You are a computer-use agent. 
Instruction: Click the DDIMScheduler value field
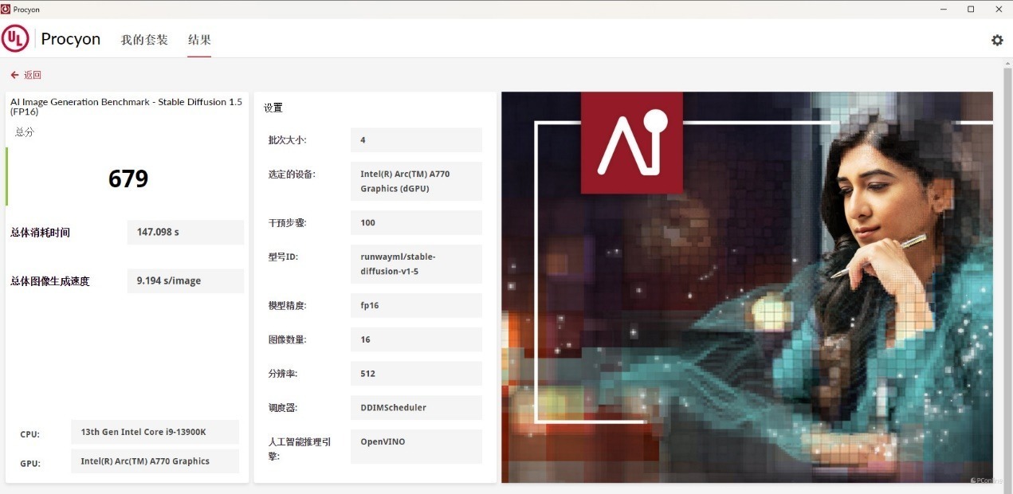[x=416, y=408]
